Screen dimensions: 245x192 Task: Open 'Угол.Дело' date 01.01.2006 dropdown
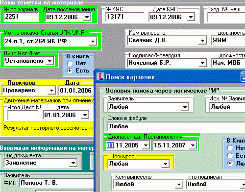coord(85,115)
